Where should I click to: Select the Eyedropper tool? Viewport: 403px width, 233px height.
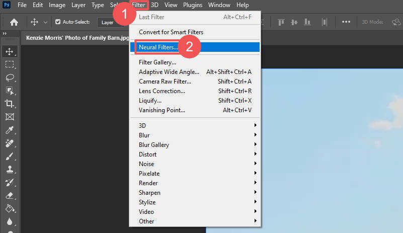[10, 130]
